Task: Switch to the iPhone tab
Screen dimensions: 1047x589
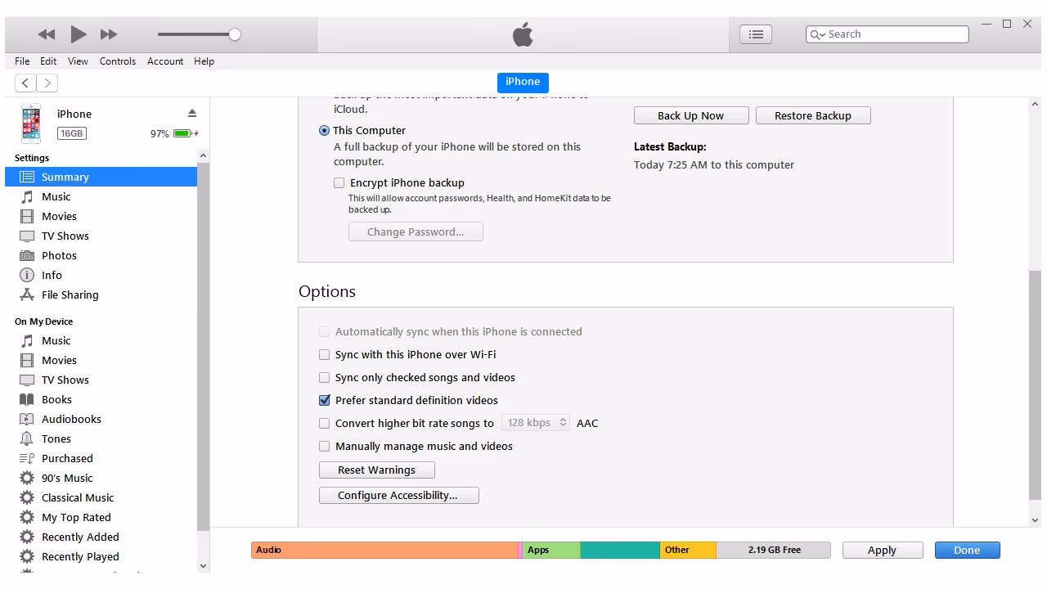Action: coord(522,82)
